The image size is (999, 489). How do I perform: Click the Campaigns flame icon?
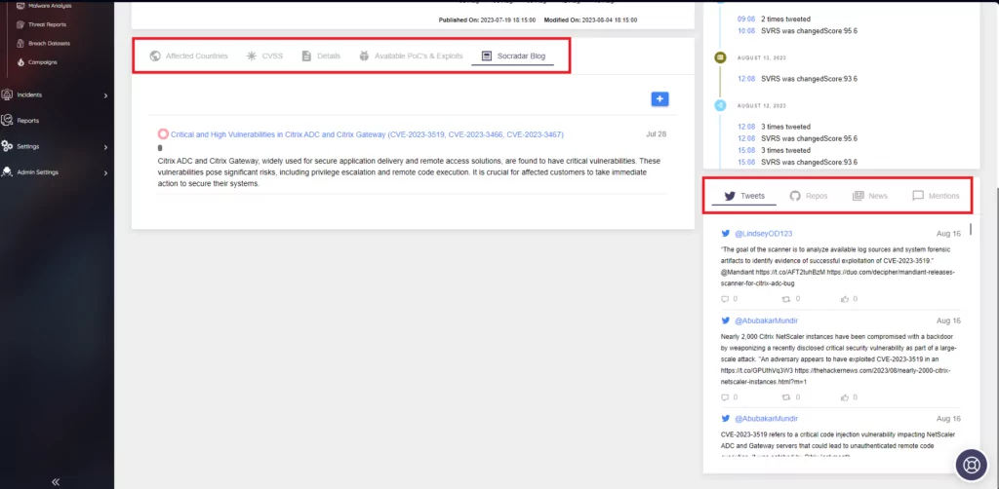[20, 62]
